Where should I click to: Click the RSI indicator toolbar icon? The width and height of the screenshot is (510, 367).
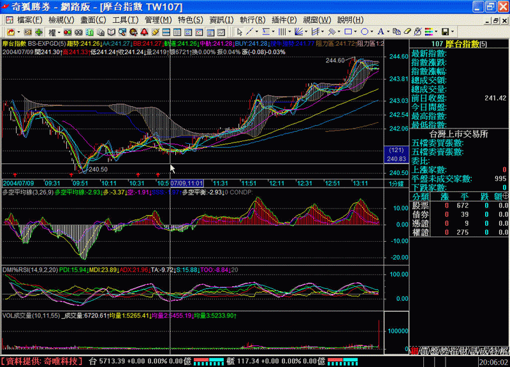[x=28, y=31]
